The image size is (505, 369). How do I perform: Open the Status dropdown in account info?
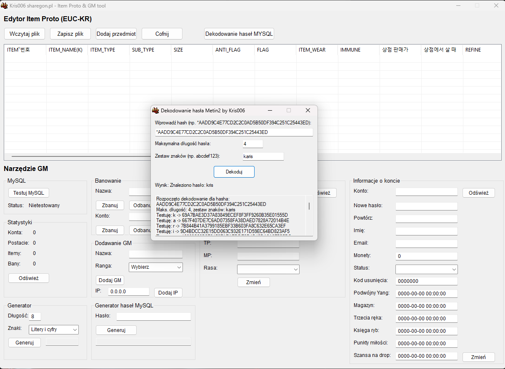click(426, 270)
